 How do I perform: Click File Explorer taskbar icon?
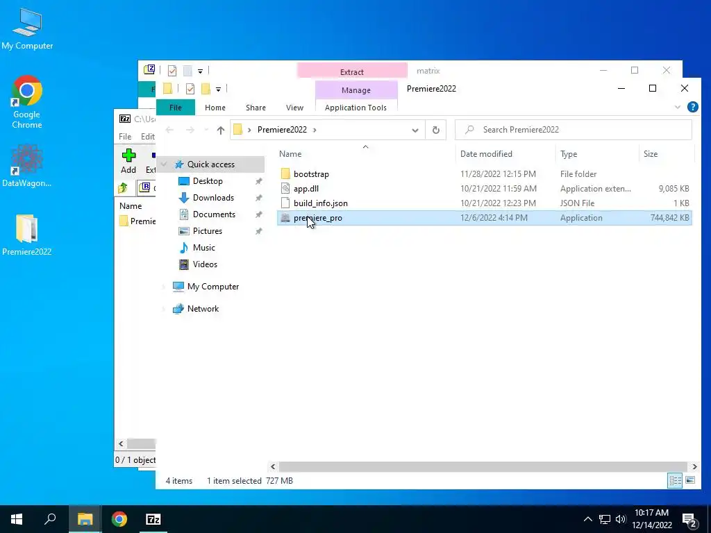85,519
